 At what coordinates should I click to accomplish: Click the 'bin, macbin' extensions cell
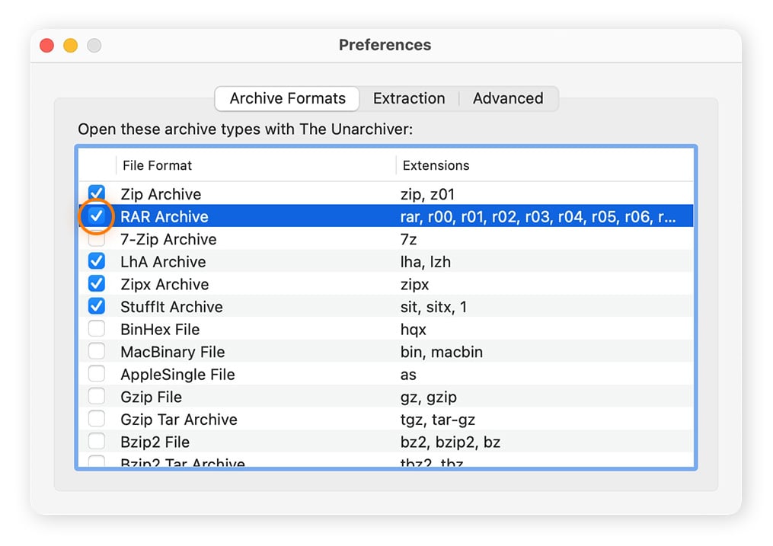click(x=442, y=353)
